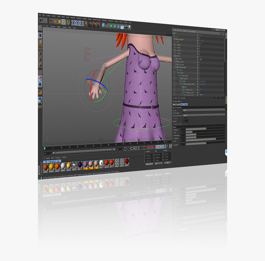The image size is (265, 261).
Task: Click the Render View icon
Action: (91, 24)
